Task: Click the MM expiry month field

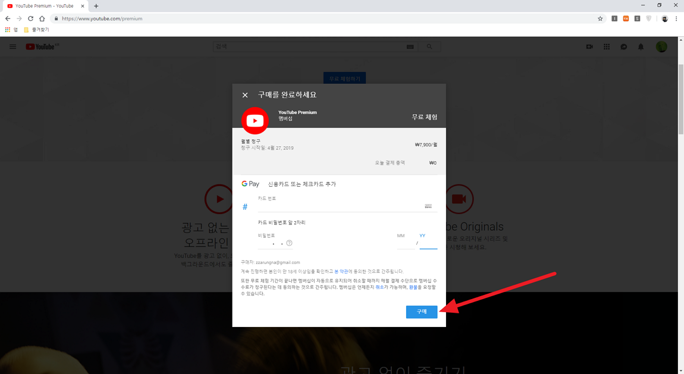Action: pyautogui.click(x=406, y=243)
